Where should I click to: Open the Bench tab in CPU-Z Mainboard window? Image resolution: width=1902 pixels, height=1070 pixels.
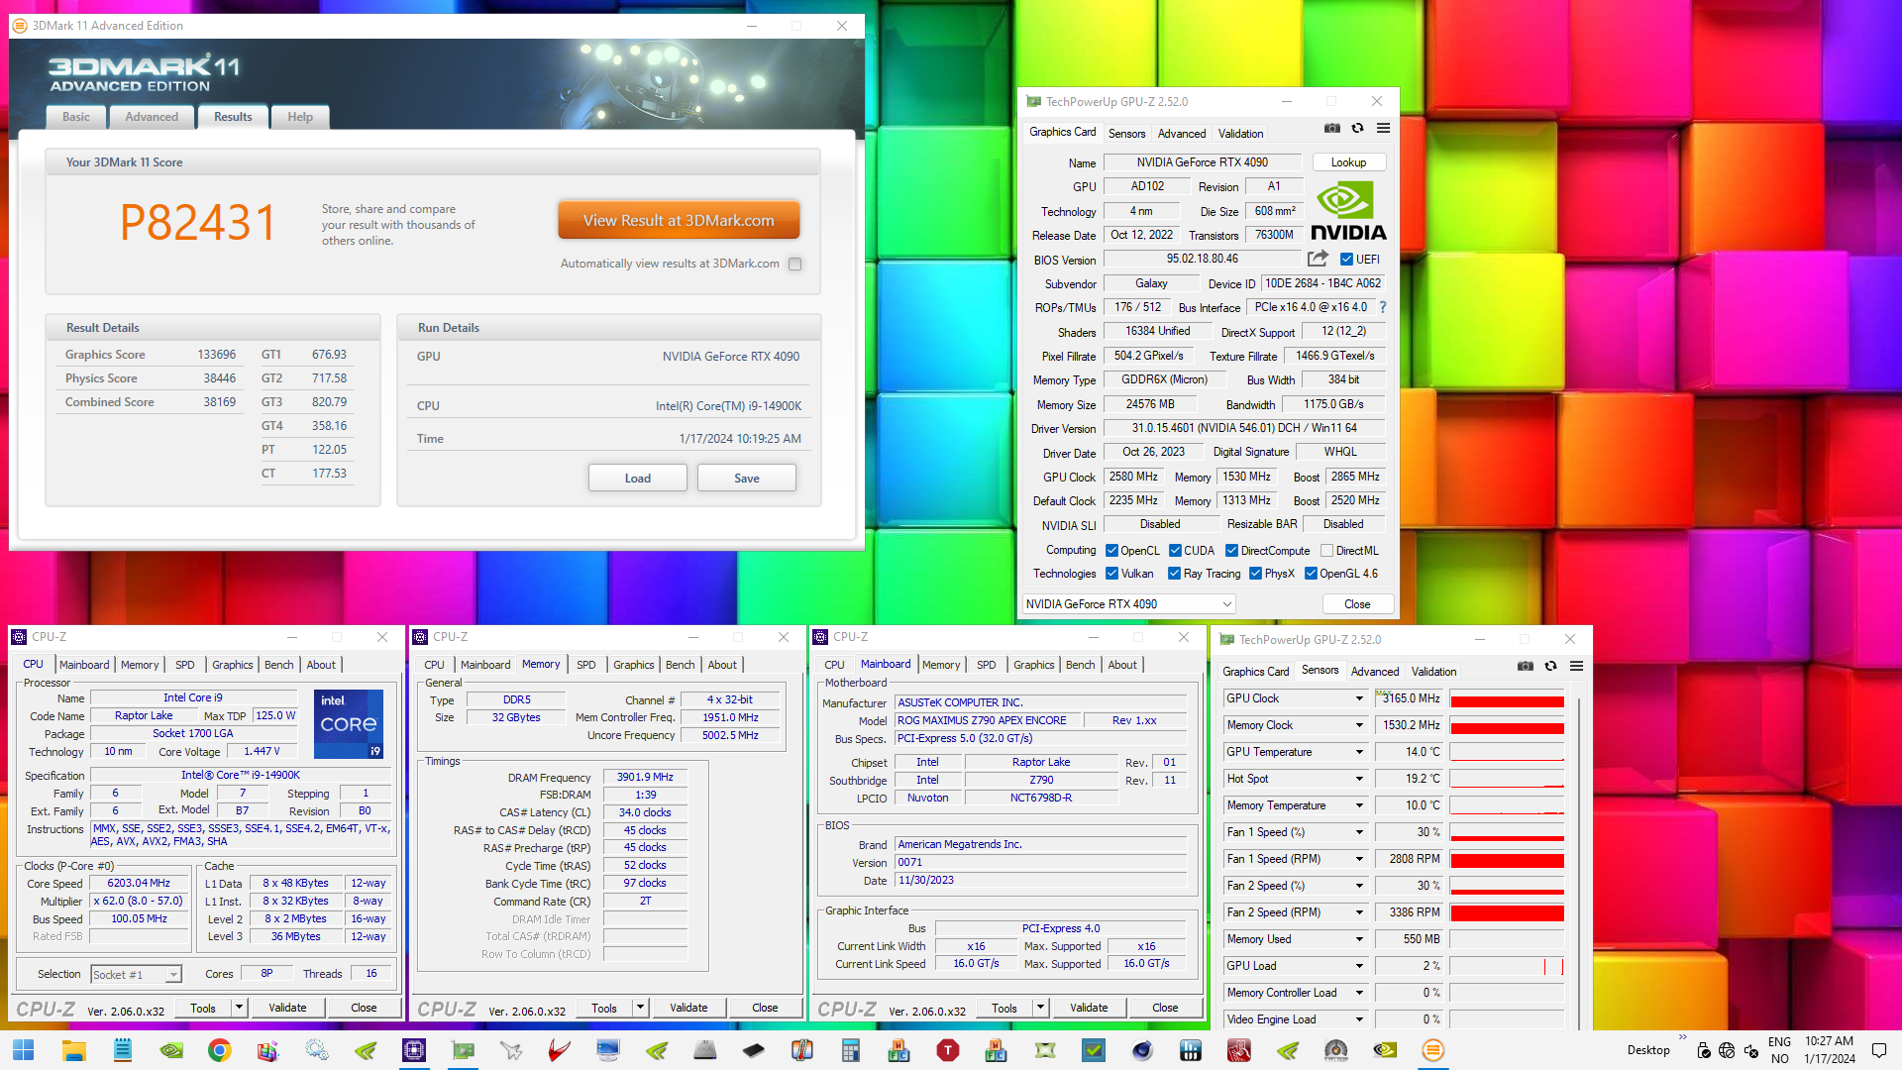[1081, 665]
